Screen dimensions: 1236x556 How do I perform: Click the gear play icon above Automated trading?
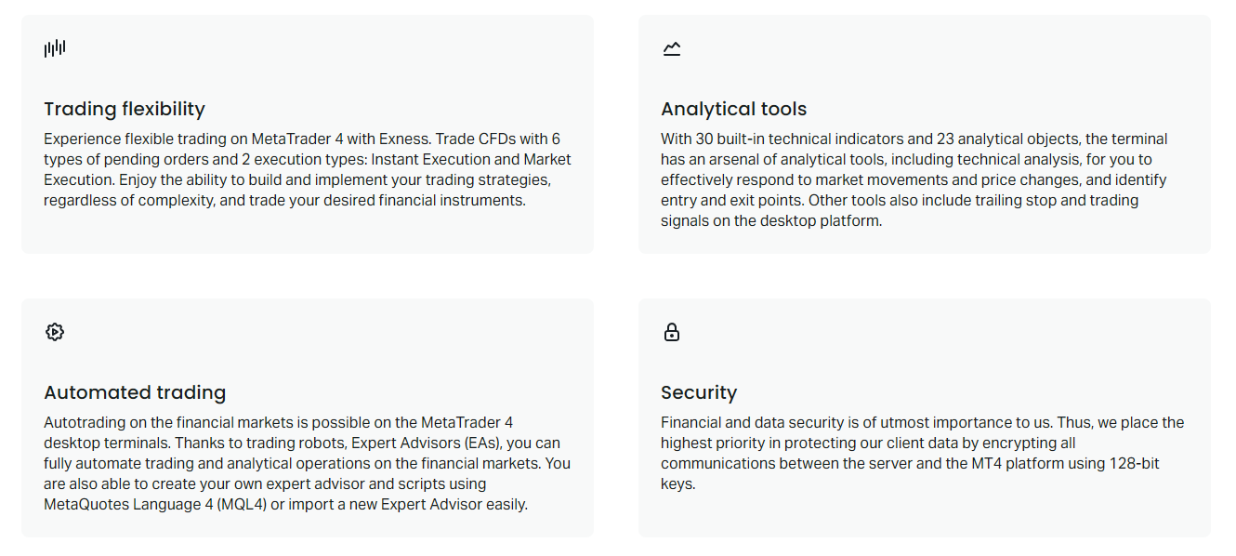[x=55, y=332]
